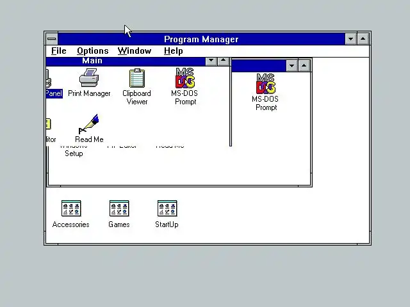Click the Accessories label text
This screenshot has width=410, height=307.
click(71, 224)
